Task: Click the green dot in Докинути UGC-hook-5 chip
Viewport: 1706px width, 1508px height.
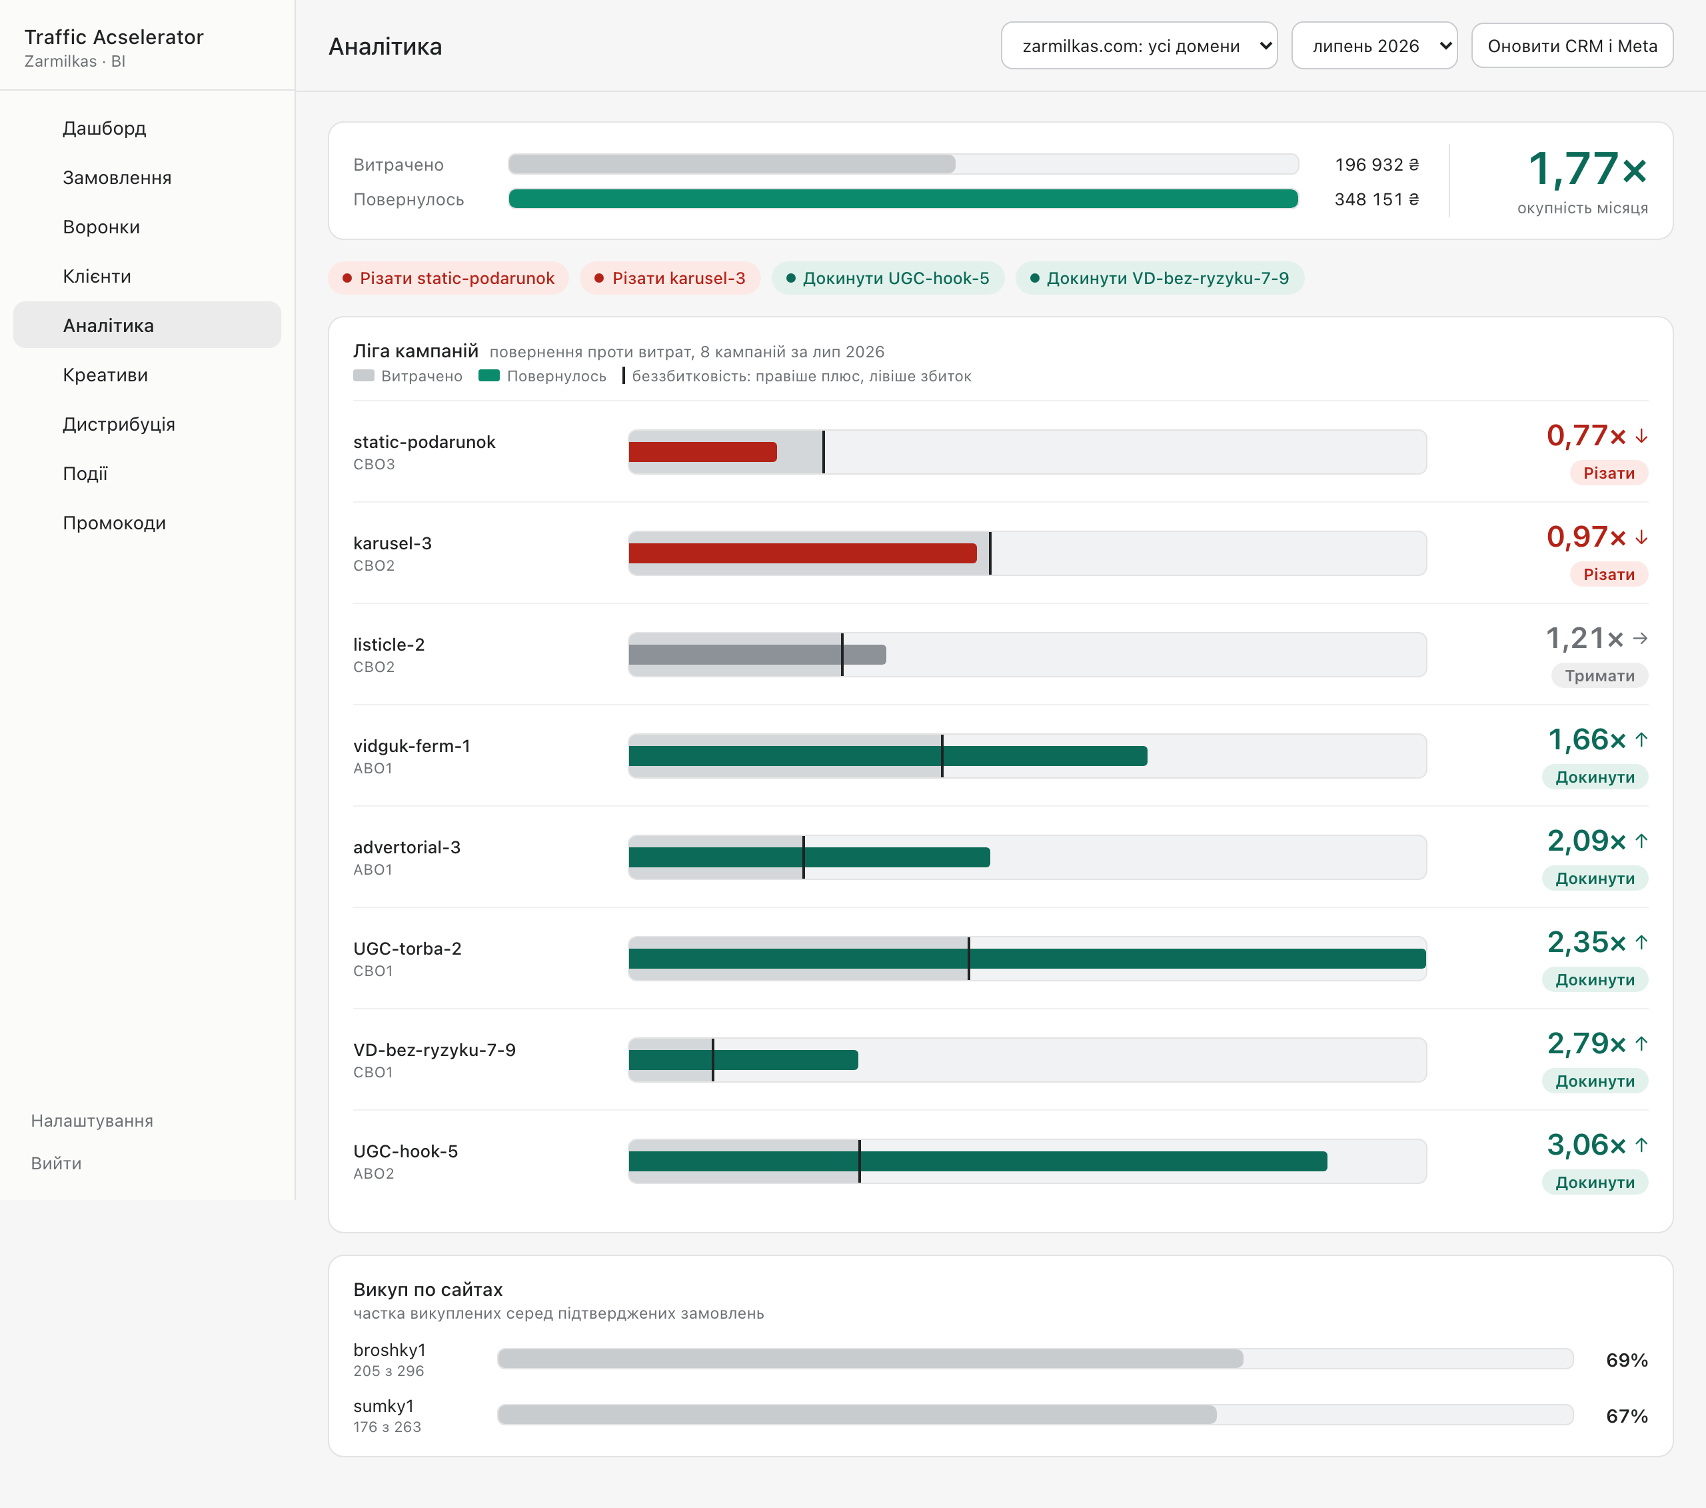Action: point(790,278)
